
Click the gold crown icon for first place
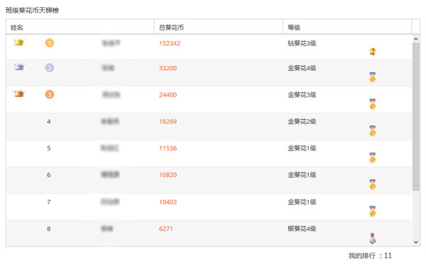[x=18, y=42]
